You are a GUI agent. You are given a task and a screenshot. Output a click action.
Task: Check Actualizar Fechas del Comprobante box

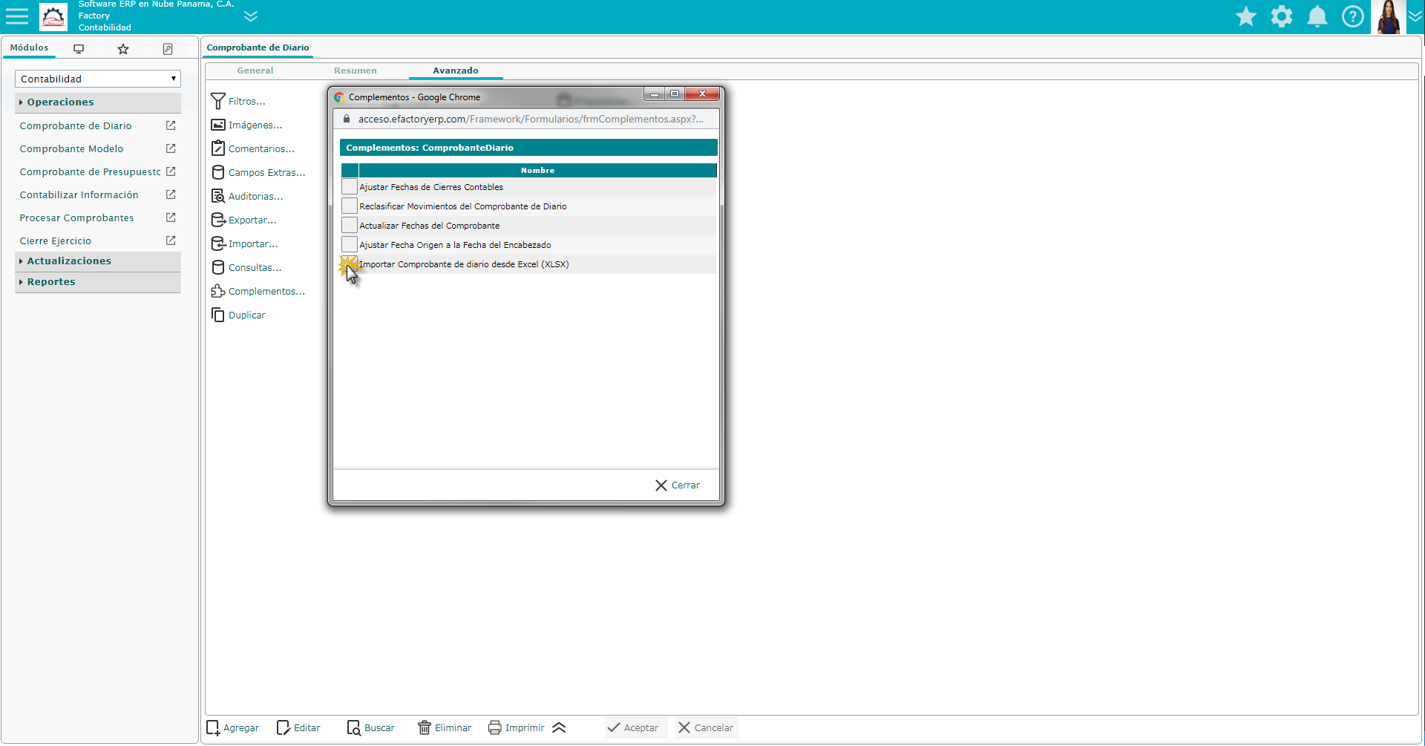click(350, 225)
